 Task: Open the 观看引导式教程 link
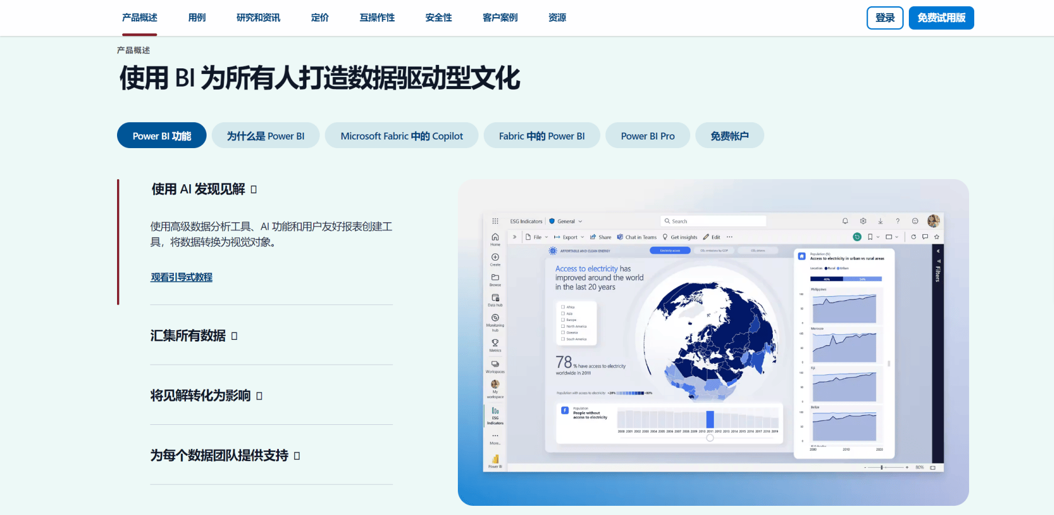pyautogui.click(x=181, y=277)
